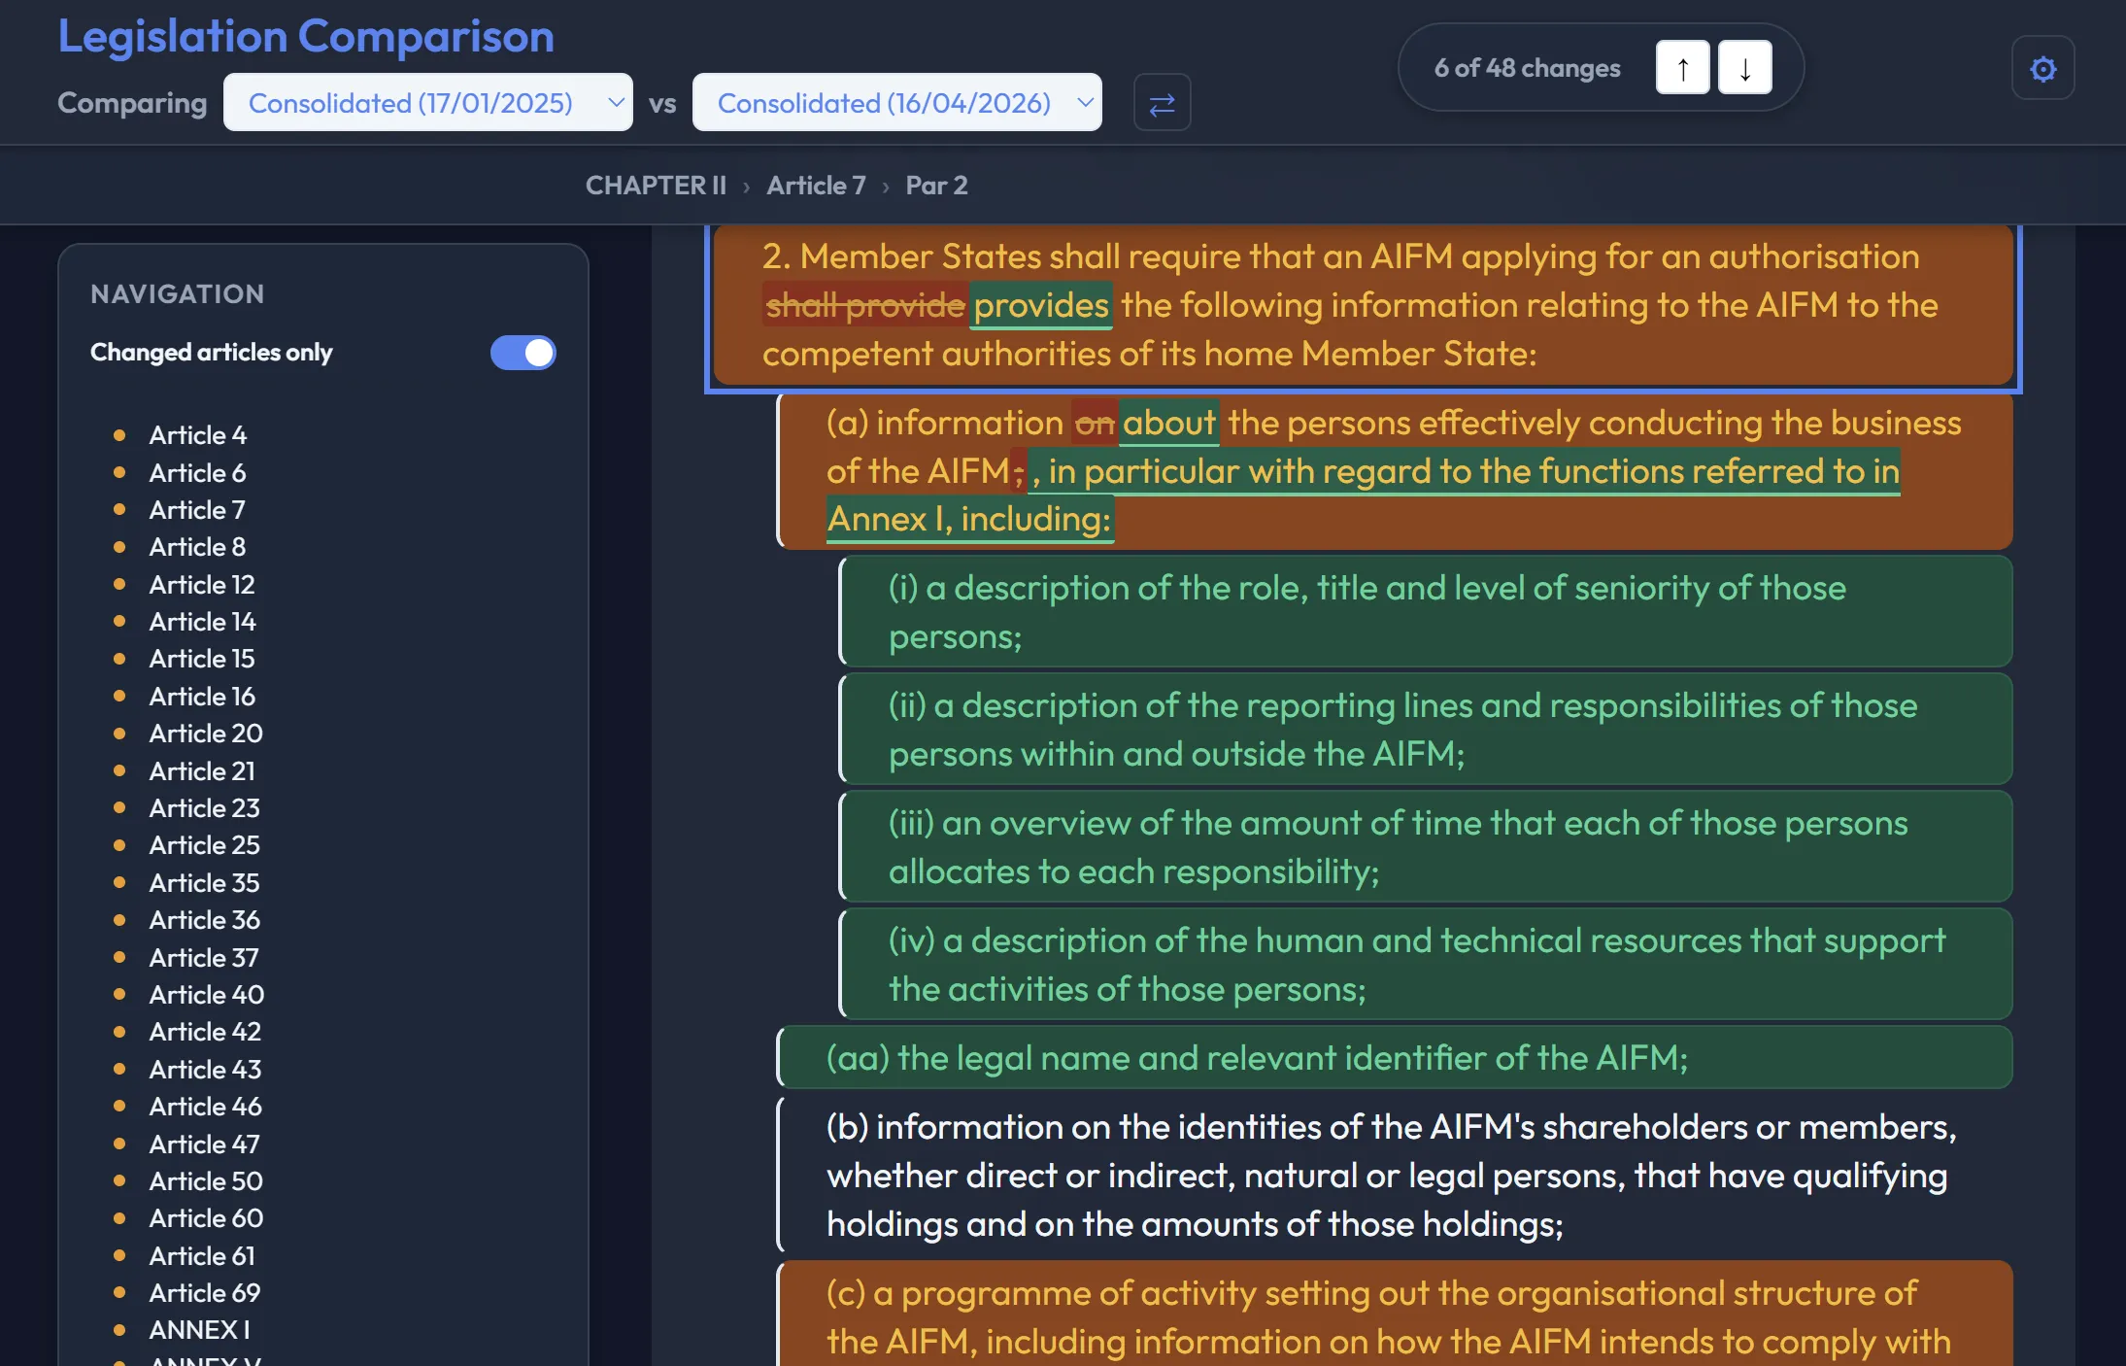Click the 6 of 48 changes counter
The image size is (2126, 1366).
[1527, 67]
